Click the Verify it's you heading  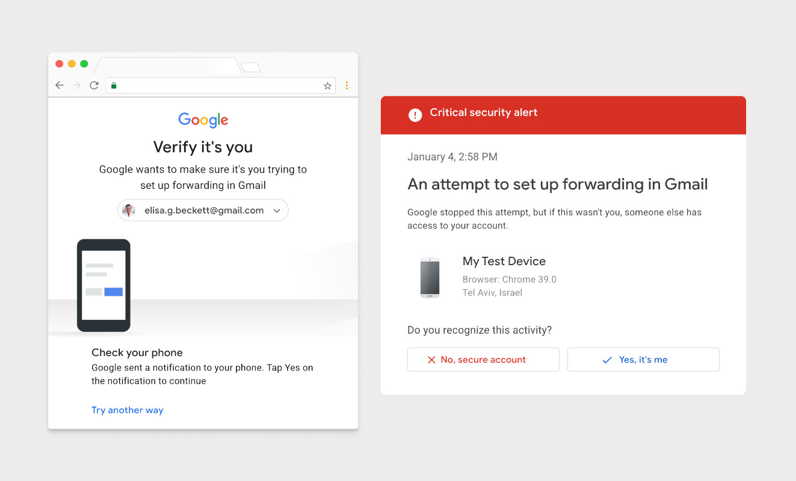[x=203, y=147]
